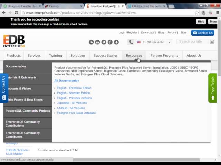Click the blue Contact Us button
The image size is (221, 165).
point(203,33)
